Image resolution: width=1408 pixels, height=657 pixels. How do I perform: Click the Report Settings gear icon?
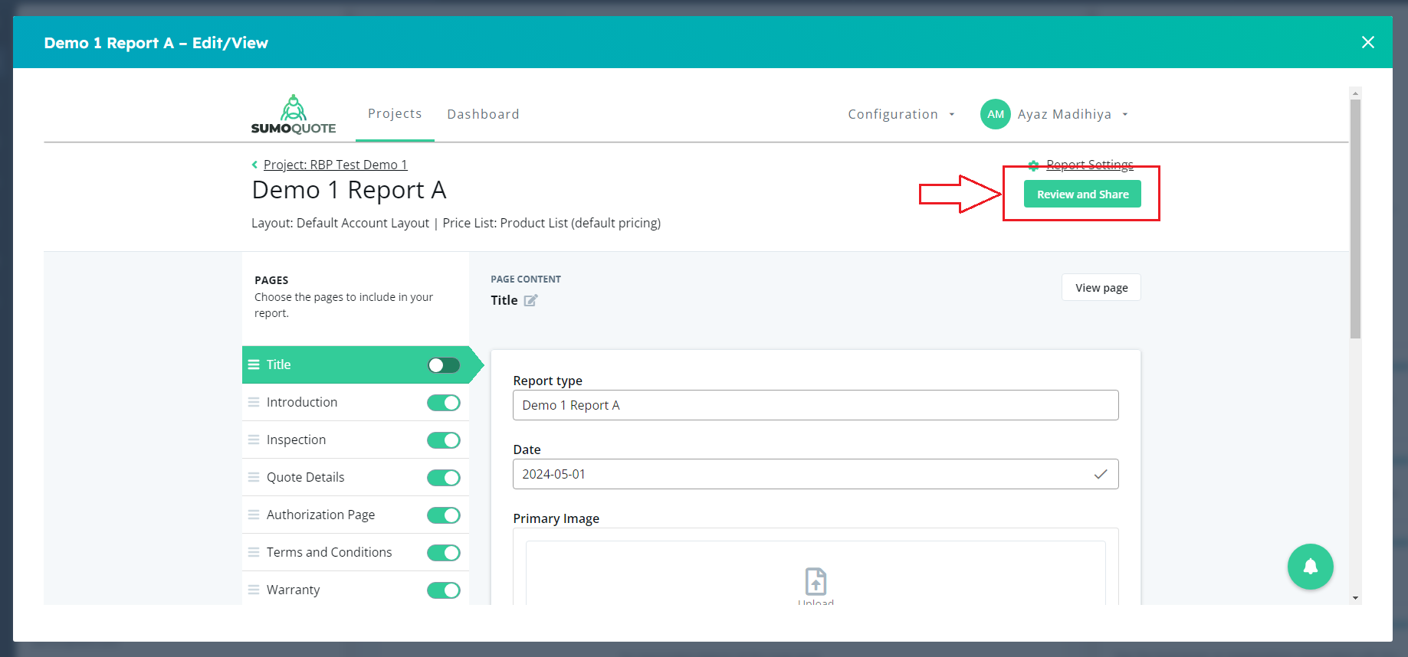[x=1033, y=165]
